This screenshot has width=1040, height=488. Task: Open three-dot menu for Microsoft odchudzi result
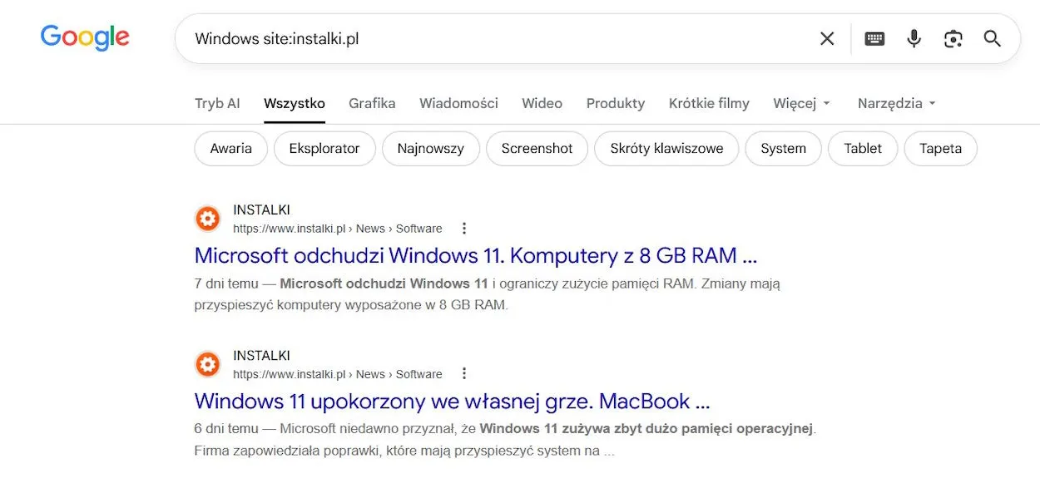(464, 229)
